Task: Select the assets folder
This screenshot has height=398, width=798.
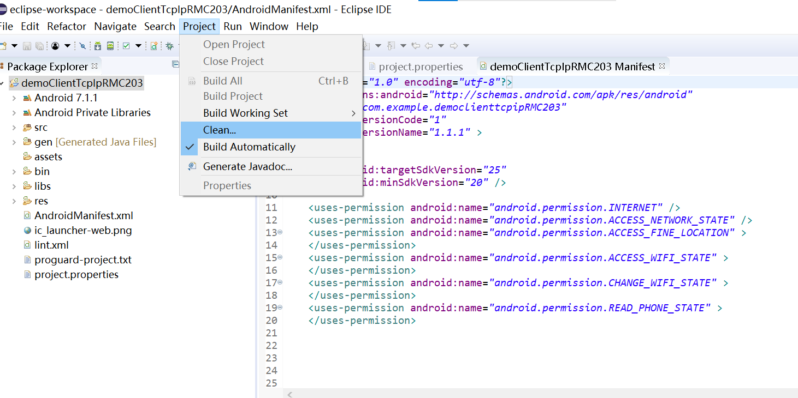Action: click(x=43, y=157)
